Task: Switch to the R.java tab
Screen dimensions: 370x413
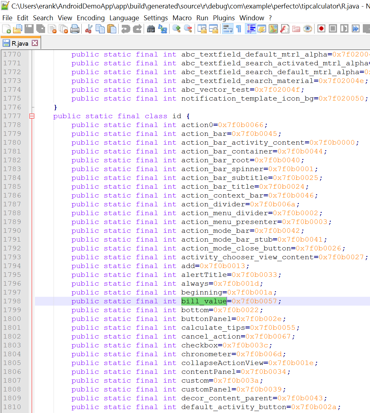Action: click(x=20, y=43)
